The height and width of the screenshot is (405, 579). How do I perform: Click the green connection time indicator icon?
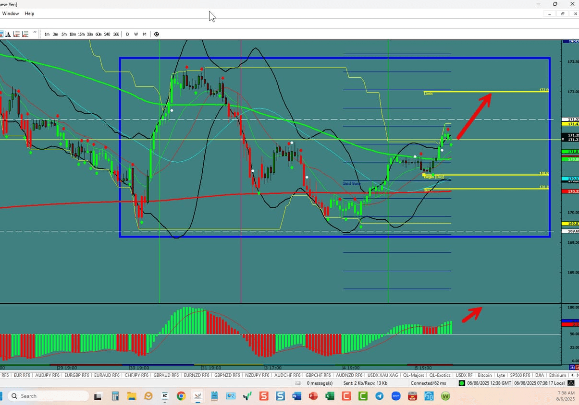462,382
